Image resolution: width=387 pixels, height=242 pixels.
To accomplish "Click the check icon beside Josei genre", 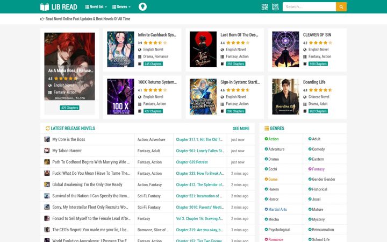I will pos(310,199).
